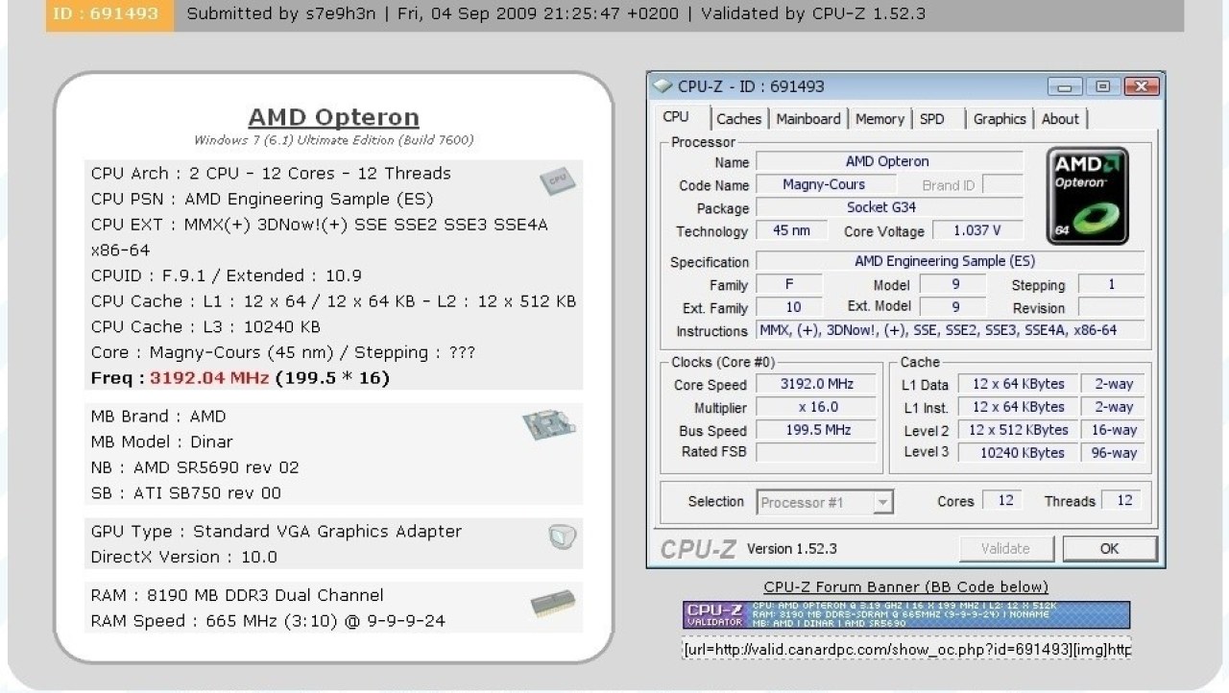1229x693 pixels.
Task: Click the empty Brand ID field
Action: (x=1002, y=184)
